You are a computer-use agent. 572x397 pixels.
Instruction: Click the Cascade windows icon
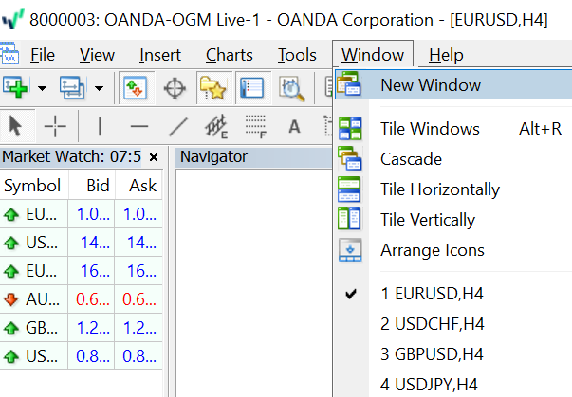click(350, 158)
